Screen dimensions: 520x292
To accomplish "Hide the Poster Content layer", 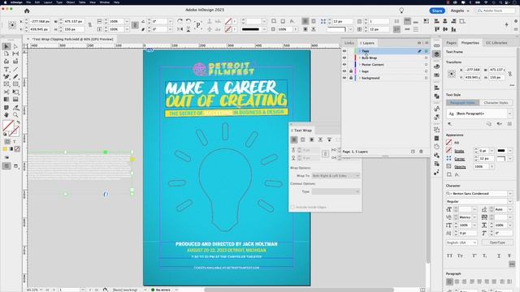I will pos(344,65).
